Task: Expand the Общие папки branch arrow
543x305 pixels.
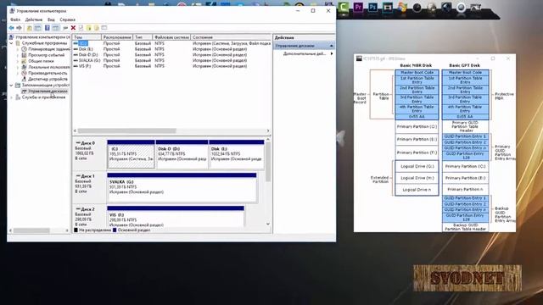Action: pos(18,61)
